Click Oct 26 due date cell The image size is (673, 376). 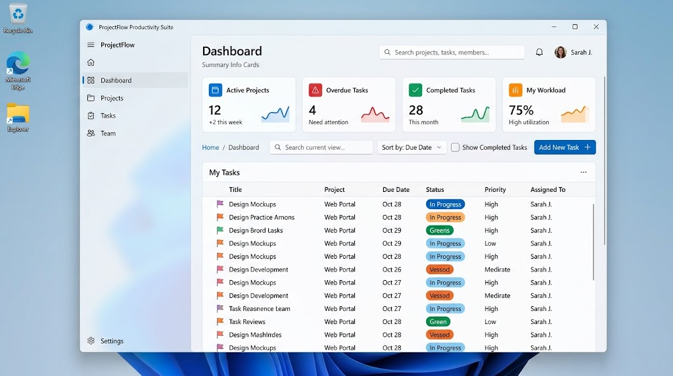coord(392,270)
